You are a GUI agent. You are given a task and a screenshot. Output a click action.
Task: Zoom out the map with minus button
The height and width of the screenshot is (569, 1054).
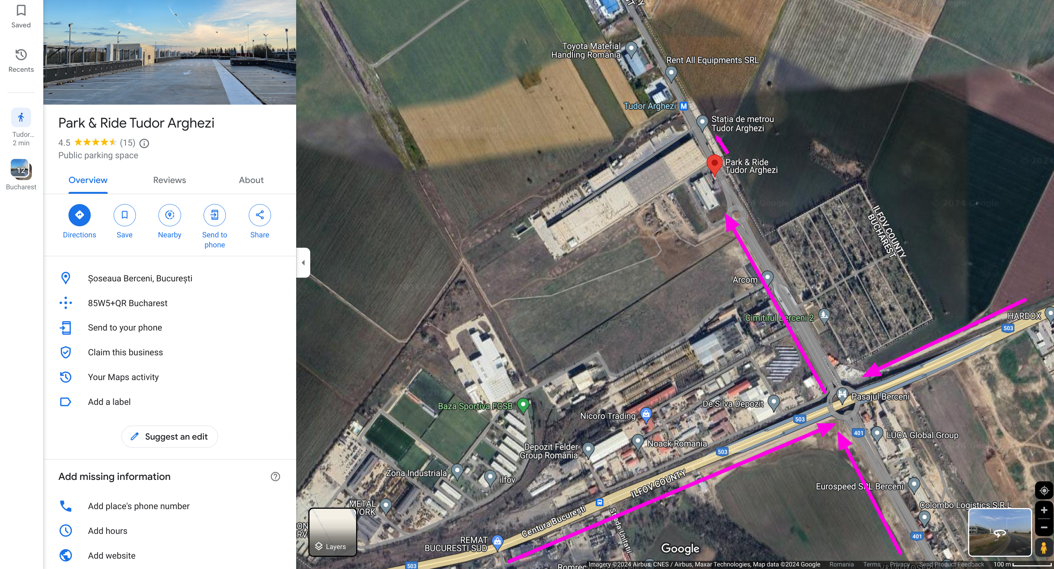tap(1044, 527)
